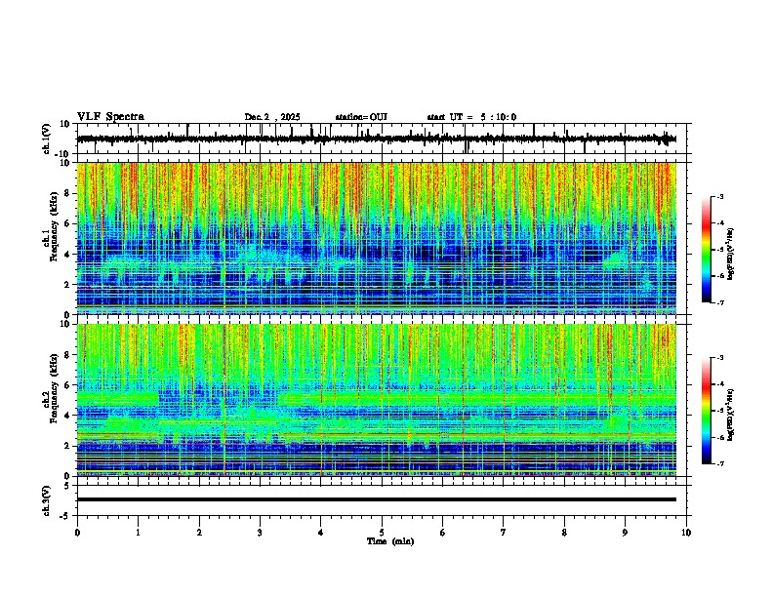This screenshot has height=597, width=773.
Task: Click the time axis tick label "5"
Action: (382, 533)
